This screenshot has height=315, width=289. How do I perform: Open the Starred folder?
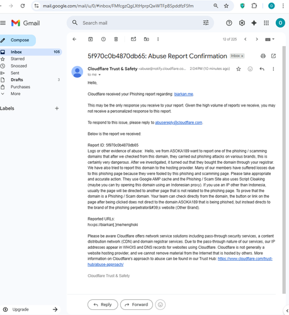point(18,59)
